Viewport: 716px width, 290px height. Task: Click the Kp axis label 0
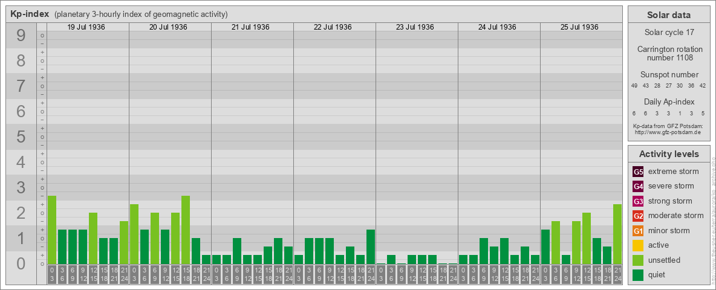pyautogui.click(x=21, y=263)
